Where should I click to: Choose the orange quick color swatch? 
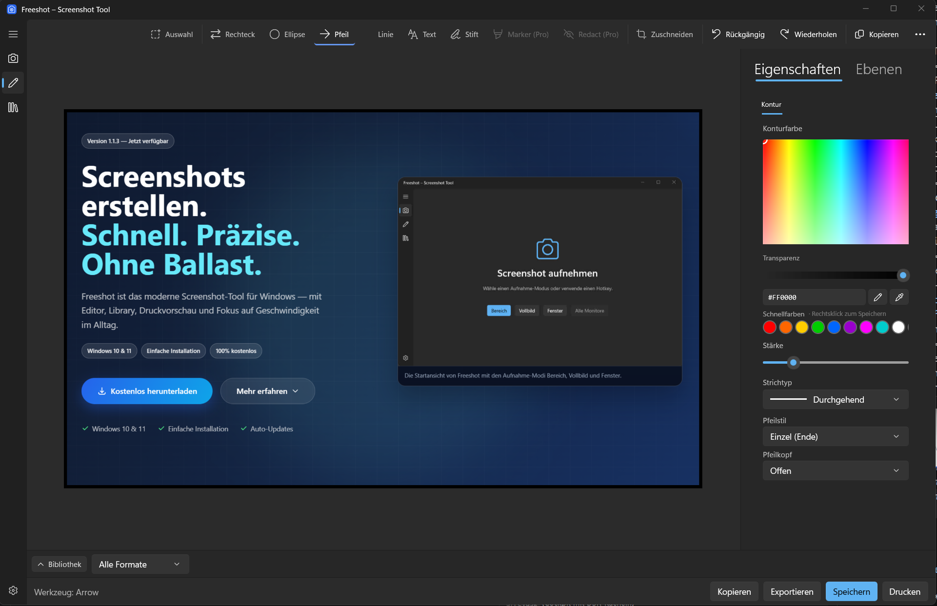point(785,328)
